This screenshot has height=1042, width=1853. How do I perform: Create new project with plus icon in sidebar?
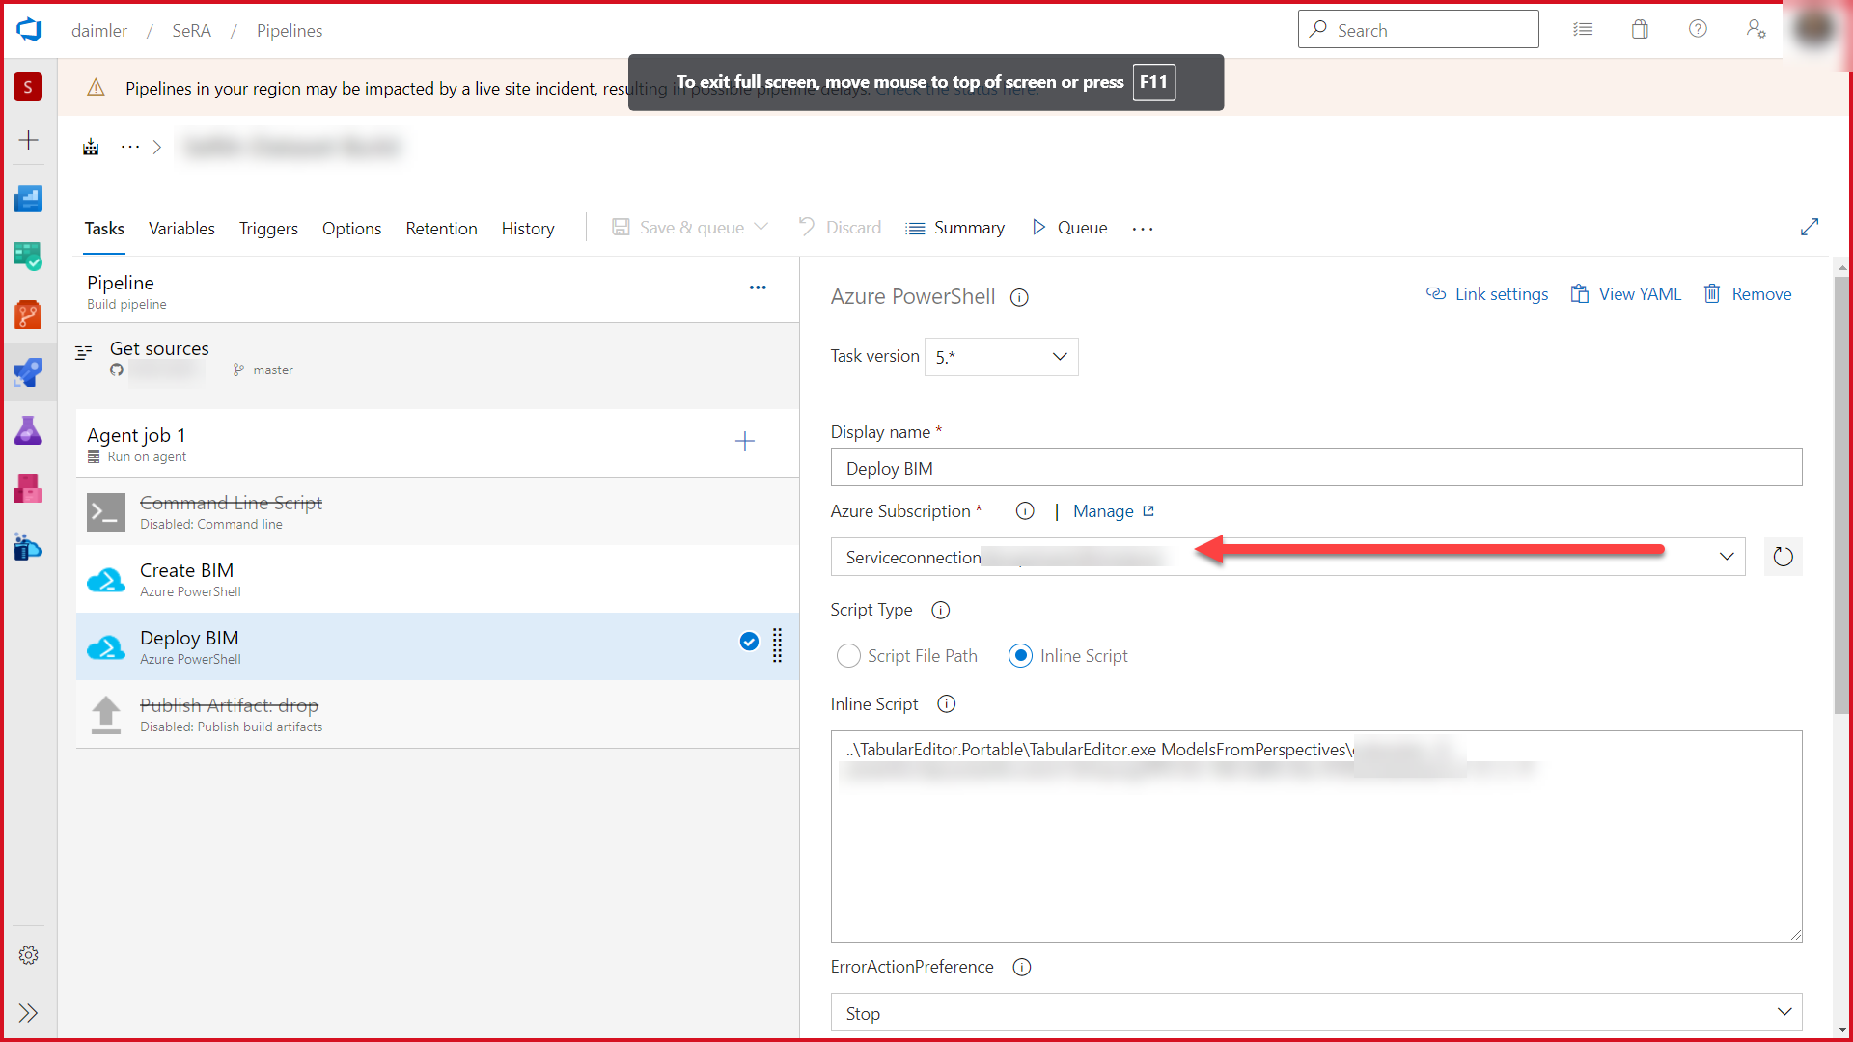pos(28,140)
